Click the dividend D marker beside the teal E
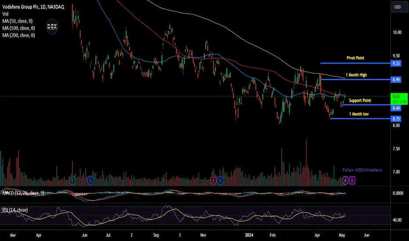Screen dimensions: 409x241 [x=90, y=180]
